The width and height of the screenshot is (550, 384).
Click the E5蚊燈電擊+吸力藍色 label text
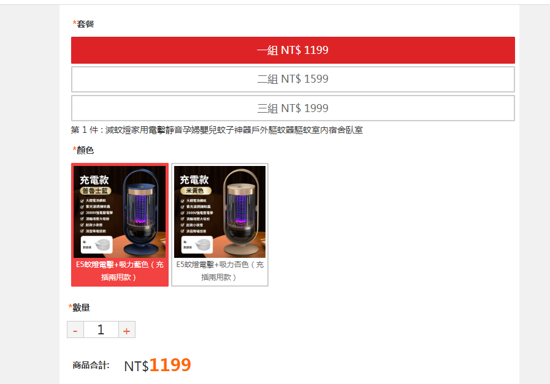120,271
